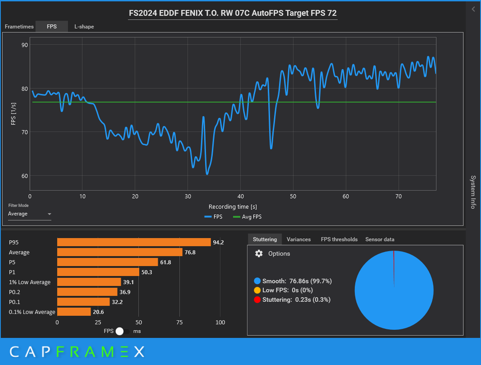Open the stuttering Options gear icon
481x365 pixels.
coord(259,254)
